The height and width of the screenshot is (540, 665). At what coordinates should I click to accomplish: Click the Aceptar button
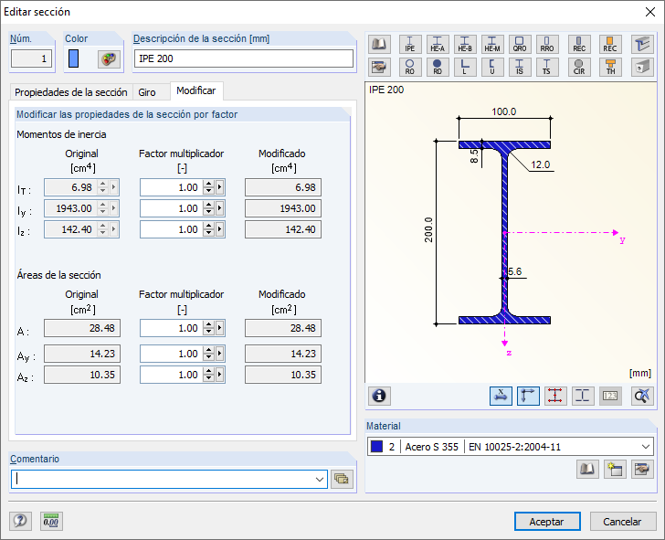point(547,522)
